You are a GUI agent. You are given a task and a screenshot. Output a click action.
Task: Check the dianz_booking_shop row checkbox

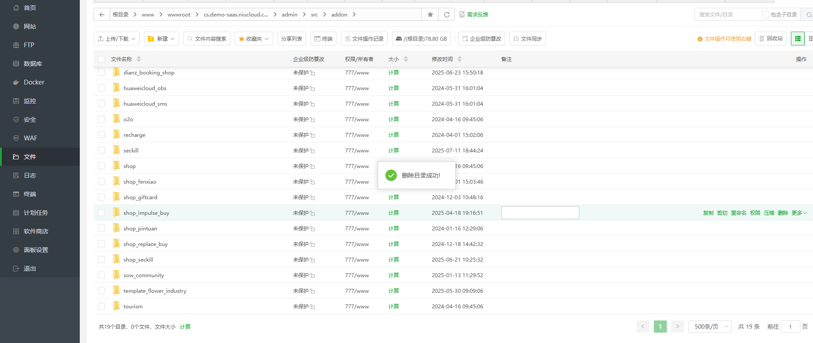101,72
